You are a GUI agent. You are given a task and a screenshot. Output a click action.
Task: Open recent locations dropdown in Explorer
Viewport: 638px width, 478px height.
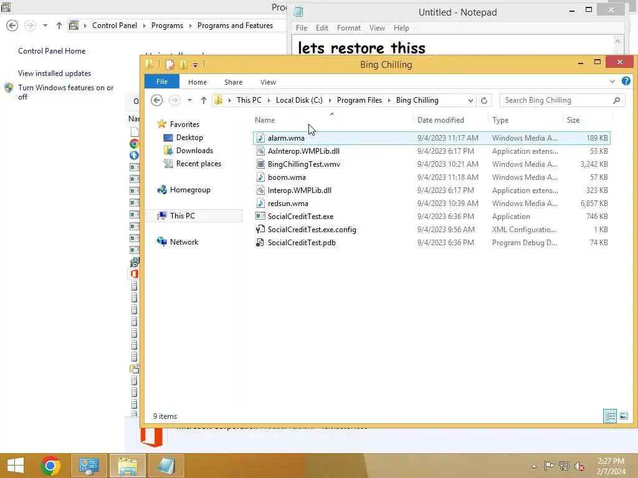click(x=189, y=100)
